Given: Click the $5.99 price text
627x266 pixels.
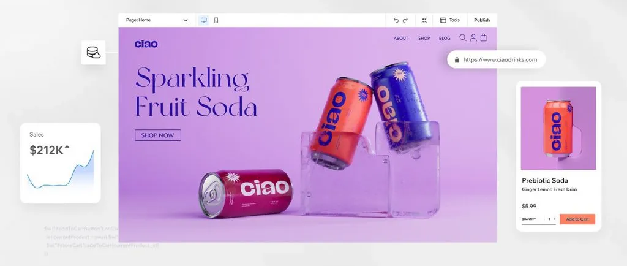Looking at the screenshot, I should 529,207.
